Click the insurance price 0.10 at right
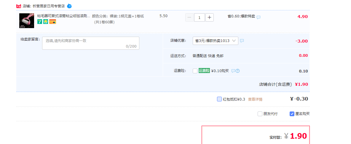The width and height of the screenshot is (351, 144). pyautogui.click(x=303, y=71)
